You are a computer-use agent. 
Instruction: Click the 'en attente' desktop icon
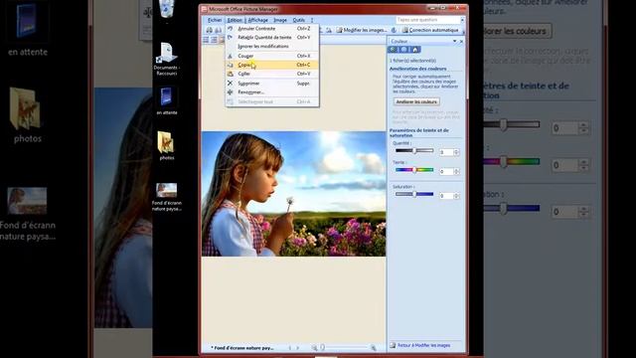point(167,101)
